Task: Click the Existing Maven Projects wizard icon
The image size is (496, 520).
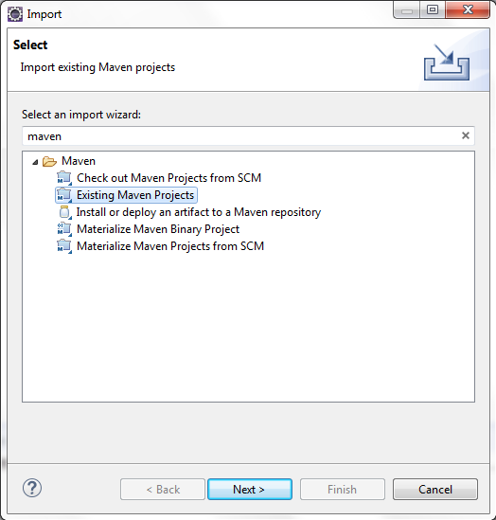Action: pyautogui.click(x=64, y=195)
